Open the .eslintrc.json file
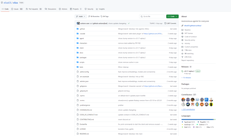 pos(84,81)
